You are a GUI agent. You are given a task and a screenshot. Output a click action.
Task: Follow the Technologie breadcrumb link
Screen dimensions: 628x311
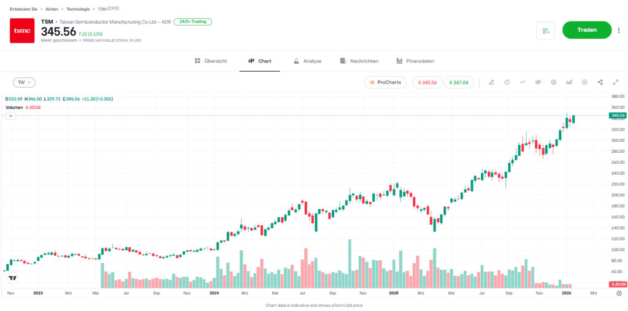coord(77,9)
